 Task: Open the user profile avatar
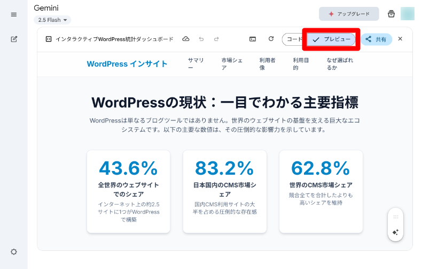408,14
